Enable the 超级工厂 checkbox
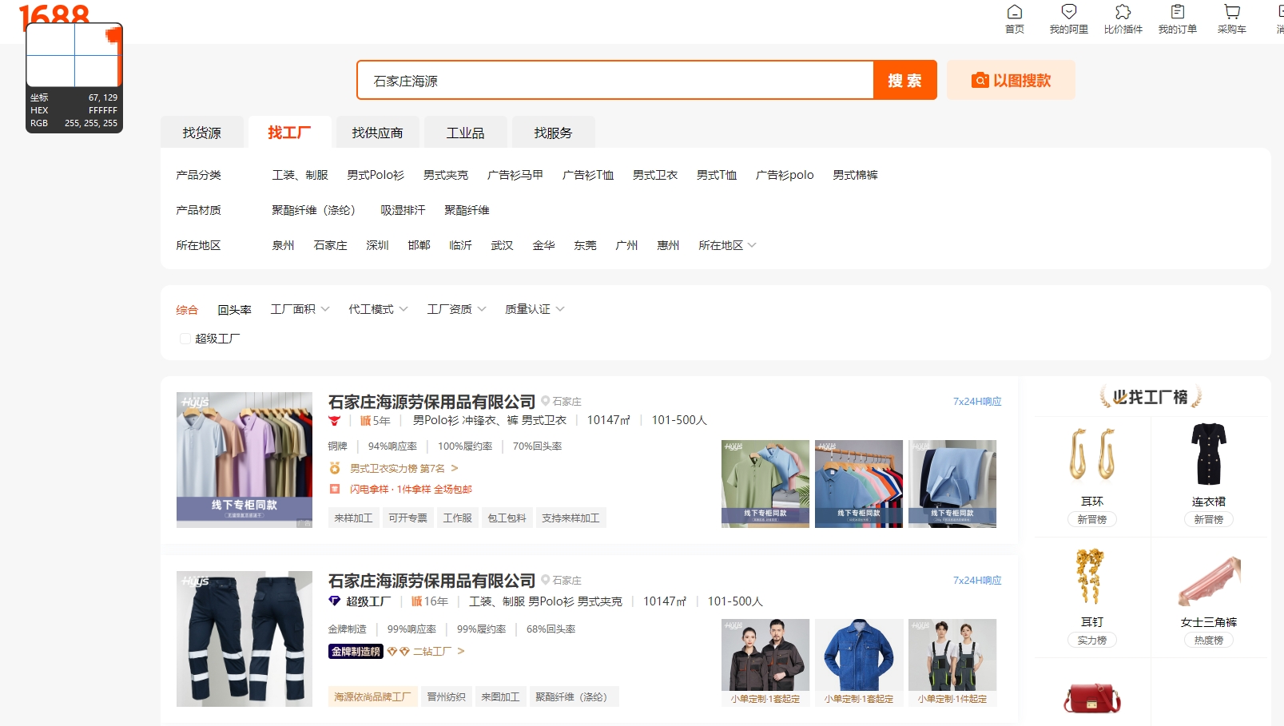 coord(185,339)
